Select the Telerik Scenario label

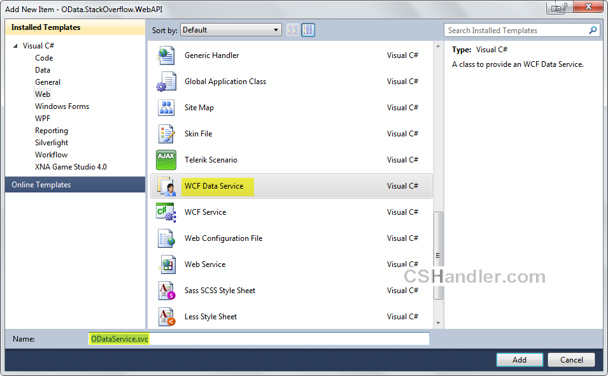coord(211,160)
